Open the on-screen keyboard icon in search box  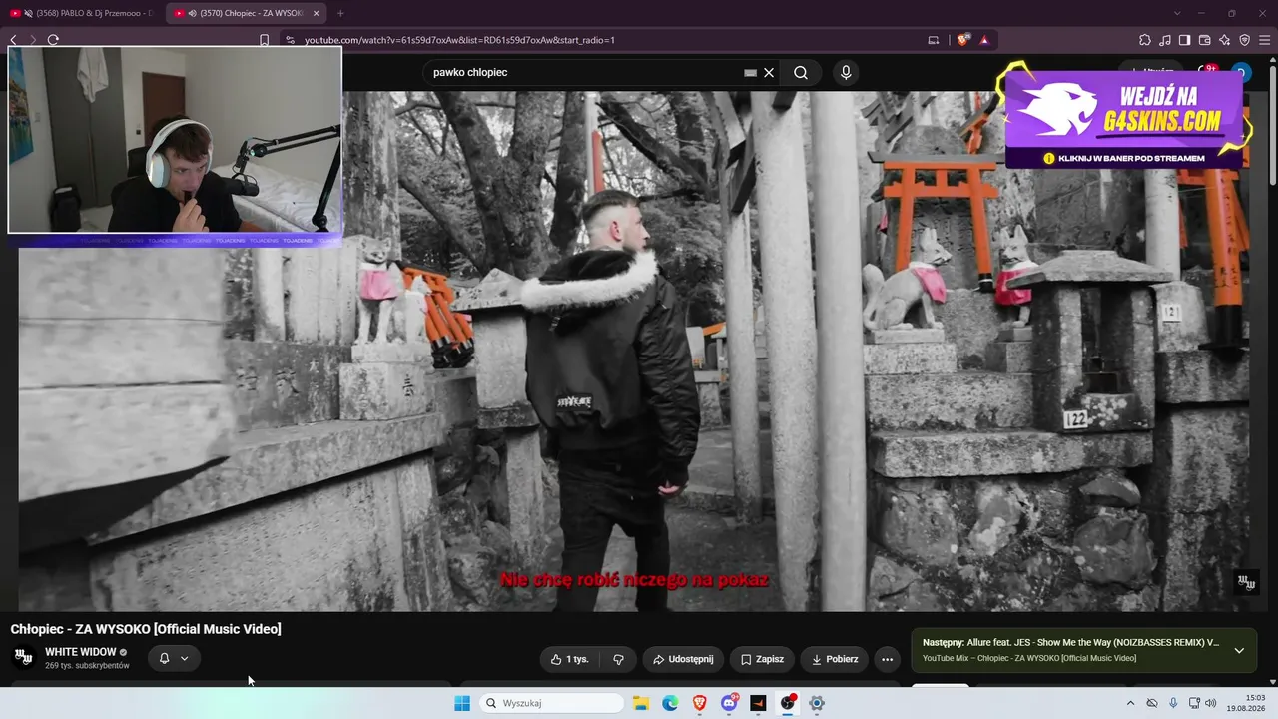tap(751, 72)
